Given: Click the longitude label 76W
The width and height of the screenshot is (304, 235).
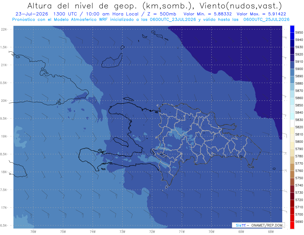Looking at the screenshot, I should point(33,232).
